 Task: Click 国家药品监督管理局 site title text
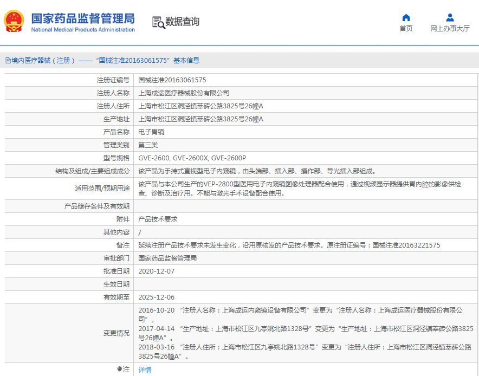click(83, 18)
